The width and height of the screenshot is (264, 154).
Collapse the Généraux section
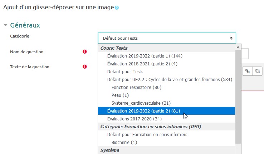[5, 25]
